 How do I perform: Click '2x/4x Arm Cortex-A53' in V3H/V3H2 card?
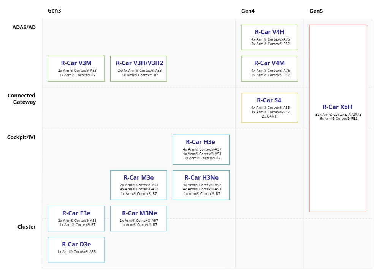coord(140,71)
